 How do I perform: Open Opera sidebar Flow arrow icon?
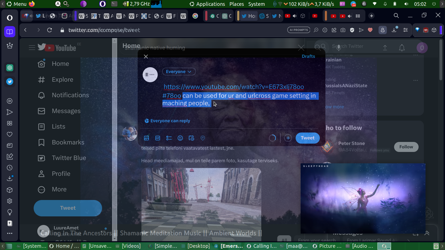[x=10, y=112]
